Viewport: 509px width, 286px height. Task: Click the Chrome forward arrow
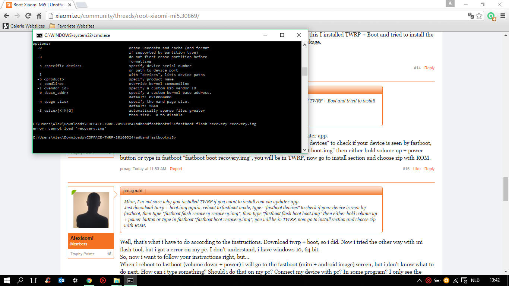click(17, 16)
